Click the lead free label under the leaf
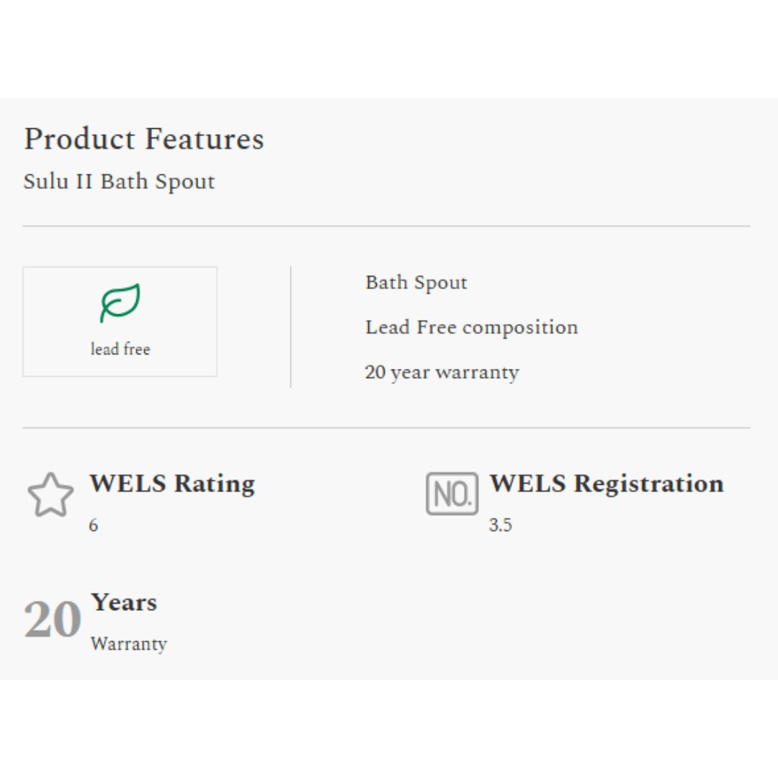This screenshot has height=778, width=778. [120, 349]
